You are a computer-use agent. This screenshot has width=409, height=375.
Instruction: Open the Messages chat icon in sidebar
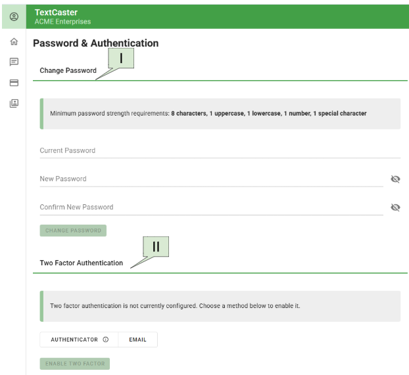point(14,62)
